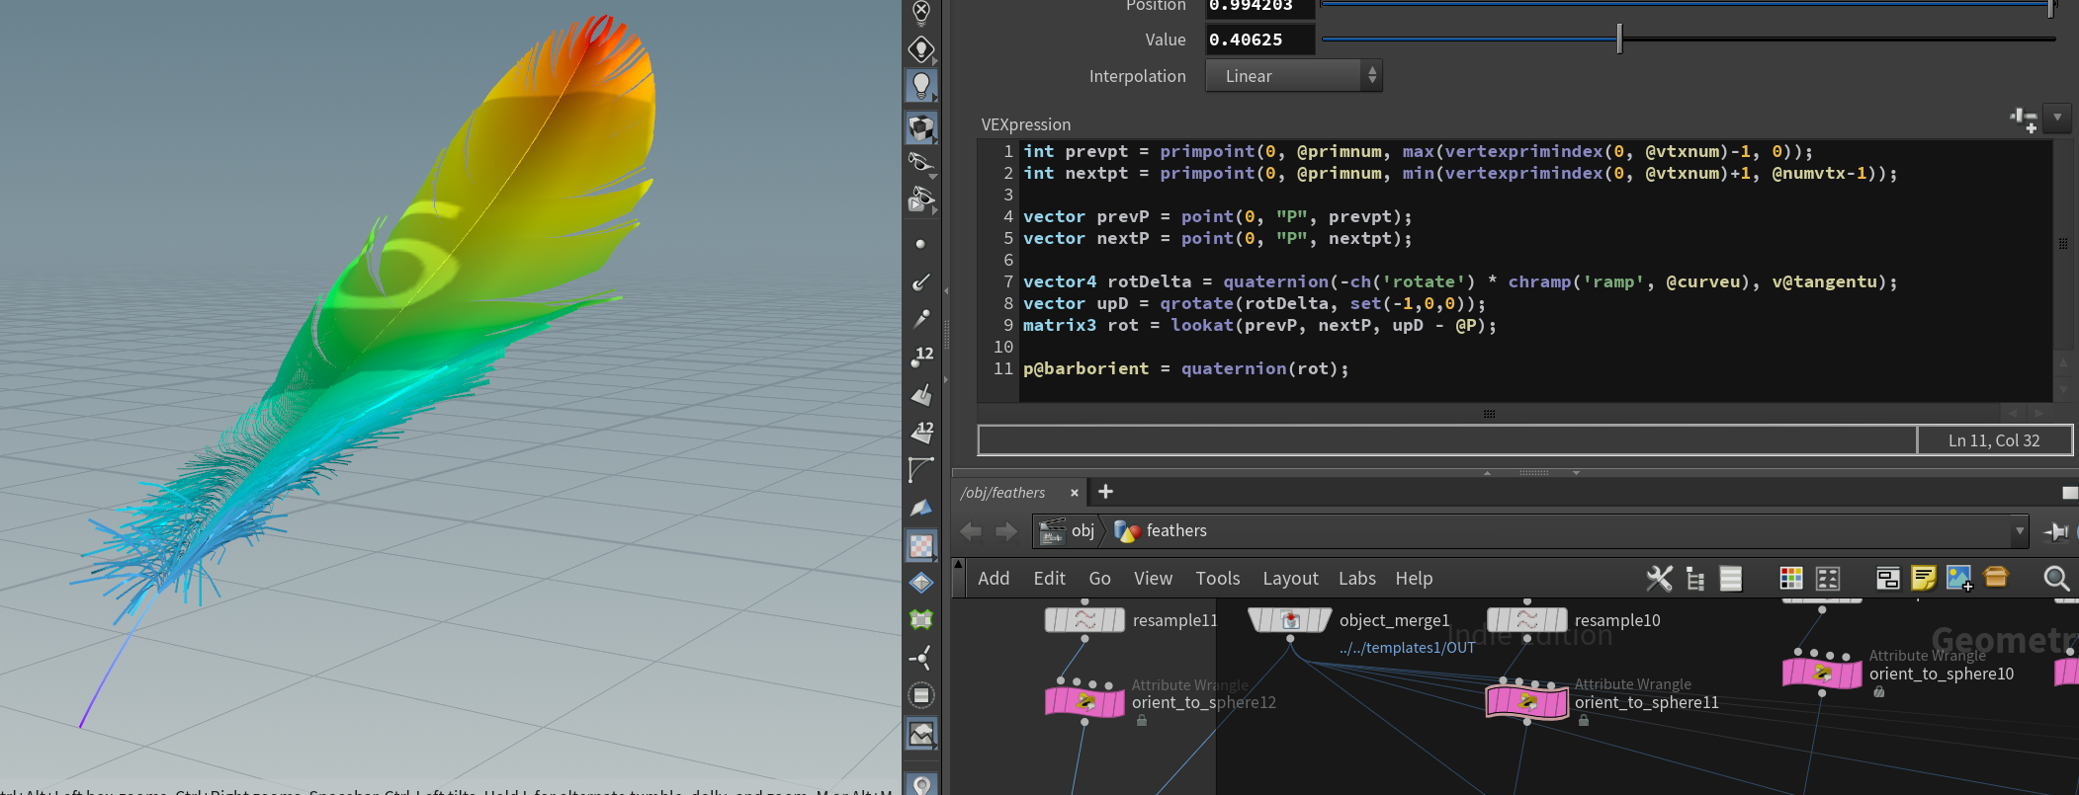The image size is (2079, 795).
Task: Open the network editor search magnifier
Action: pos(2055,579)
